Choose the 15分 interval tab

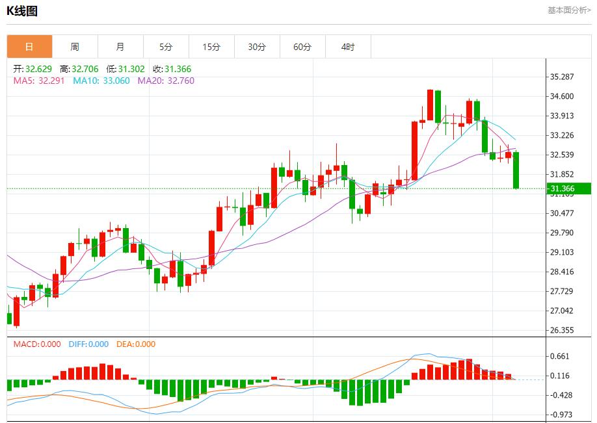click(211, 47)
